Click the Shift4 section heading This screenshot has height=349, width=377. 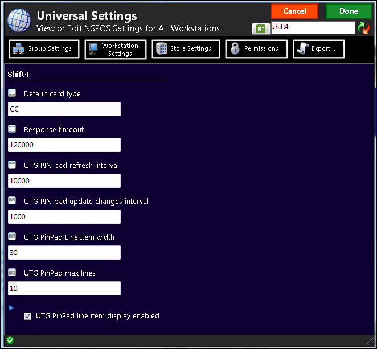point(18,74)
